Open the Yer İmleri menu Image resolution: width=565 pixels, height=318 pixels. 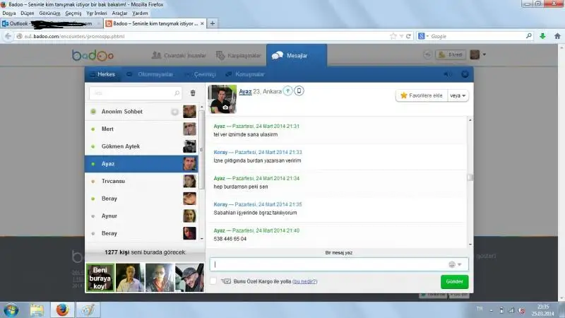point(97,13)
